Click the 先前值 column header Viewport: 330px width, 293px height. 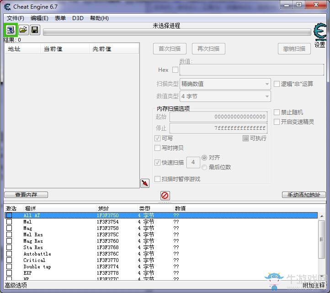click(114, 49)
